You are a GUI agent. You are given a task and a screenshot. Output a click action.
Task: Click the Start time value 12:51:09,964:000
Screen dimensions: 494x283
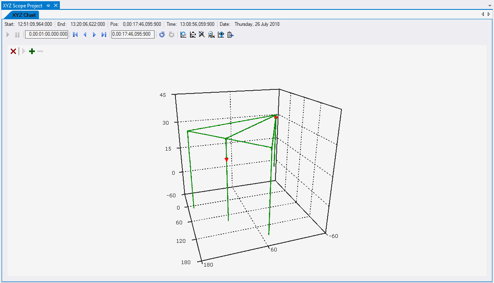[x=35, y=24]
